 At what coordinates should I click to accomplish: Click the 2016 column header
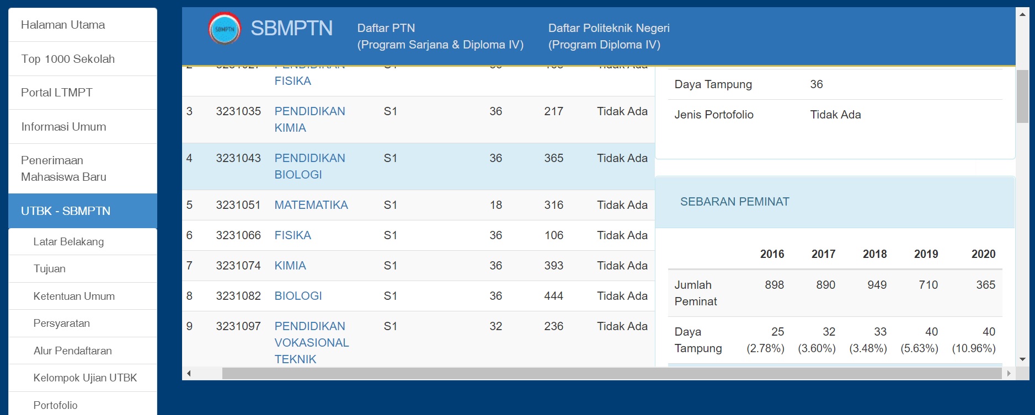[x=772, y=254]
